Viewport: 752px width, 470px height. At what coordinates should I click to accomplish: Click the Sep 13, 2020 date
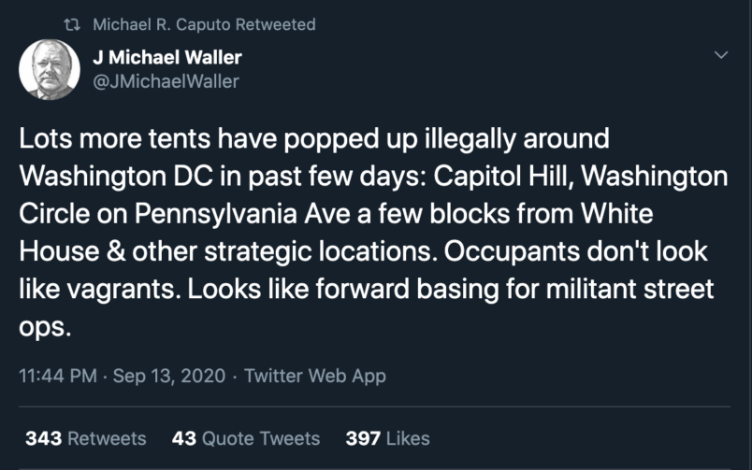169,377
